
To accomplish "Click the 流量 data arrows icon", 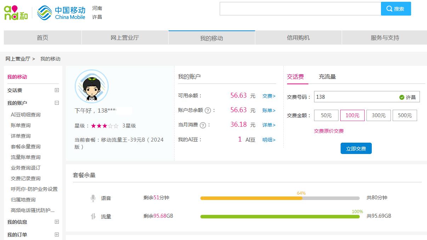I will (x=93, y=216).
